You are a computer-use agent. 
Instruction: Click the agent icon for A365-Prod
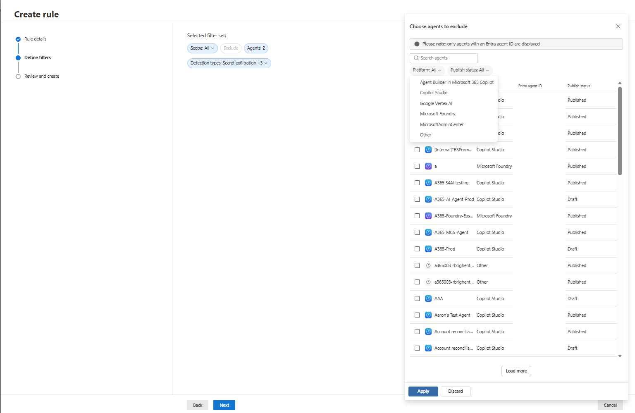[x=428, y=249]
